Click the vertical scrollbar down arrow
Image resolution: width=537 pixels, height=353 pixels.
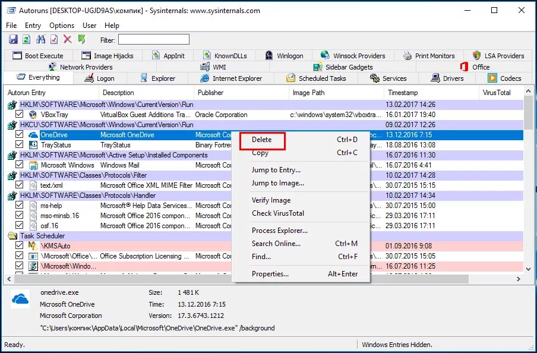pyautogui.click(x=528, y=269)
